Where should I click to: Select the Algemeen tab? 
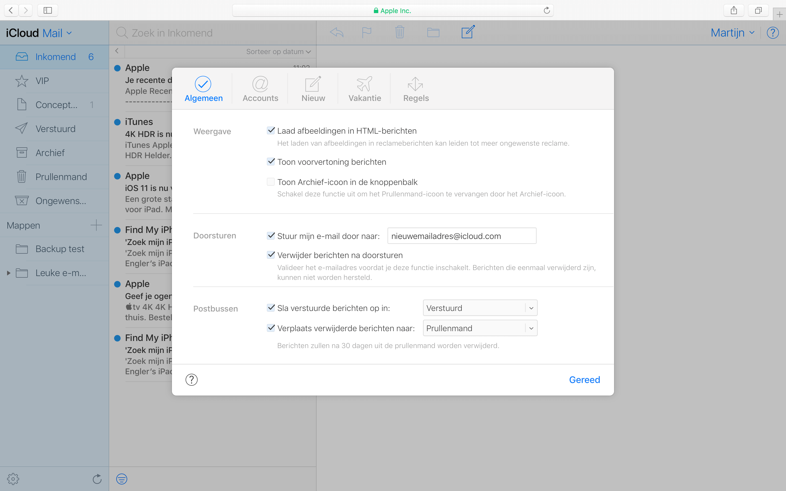click(x=204, y=89)
